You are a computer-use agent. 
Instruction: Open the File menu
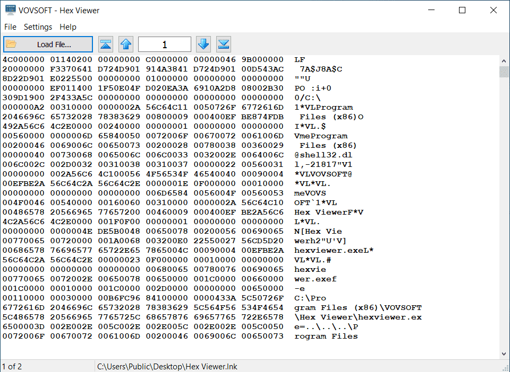(11, 27)
